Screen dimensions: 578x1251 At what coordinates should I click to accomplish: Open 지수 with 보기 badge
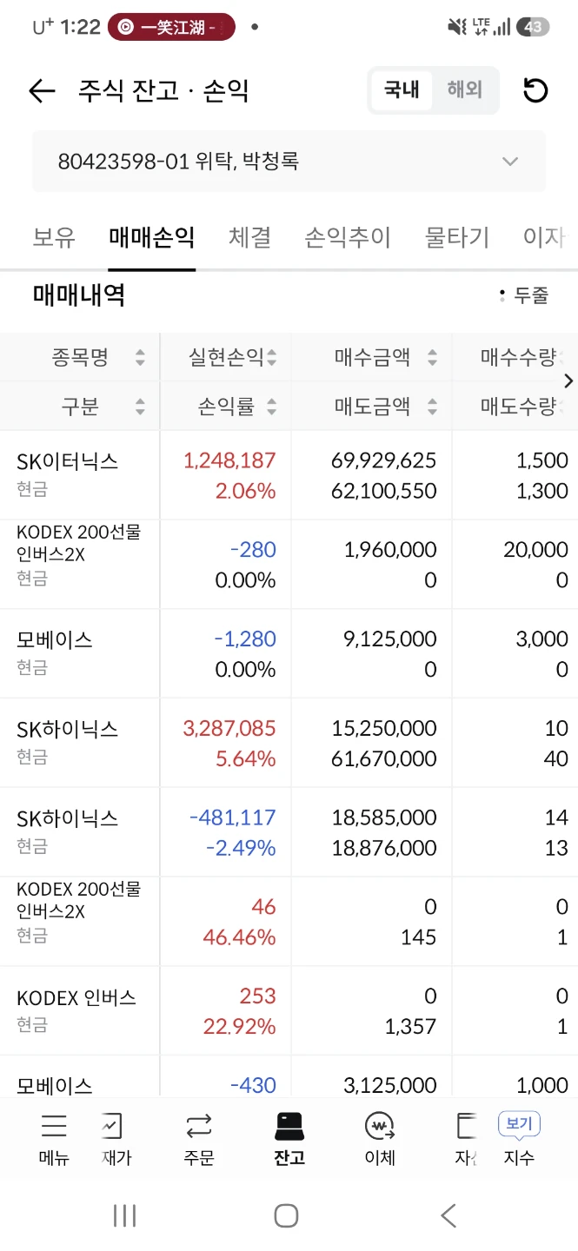tap(519, 1139)
